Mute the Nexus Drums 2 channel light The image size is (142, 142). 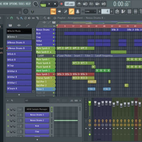point(8,120)
